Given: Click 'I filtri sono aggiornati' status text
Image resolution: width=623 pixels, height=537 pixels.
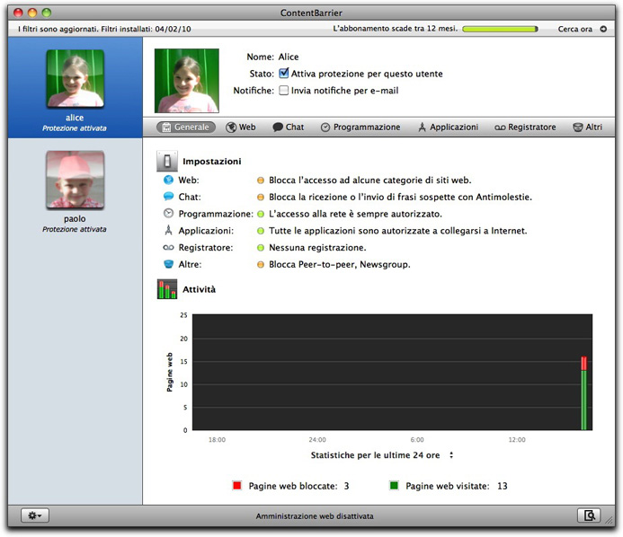Looking at the screenshot, I should pyautogui.click(x=104, y=29).
